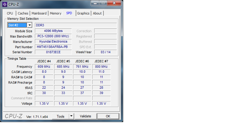Viewport: 242px width, 136px height.
Task: Click tRAS value 22
Action: click(44, 88)
